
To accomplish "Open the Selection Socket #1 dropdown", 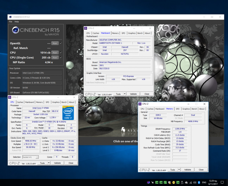I will click(31, 157).
